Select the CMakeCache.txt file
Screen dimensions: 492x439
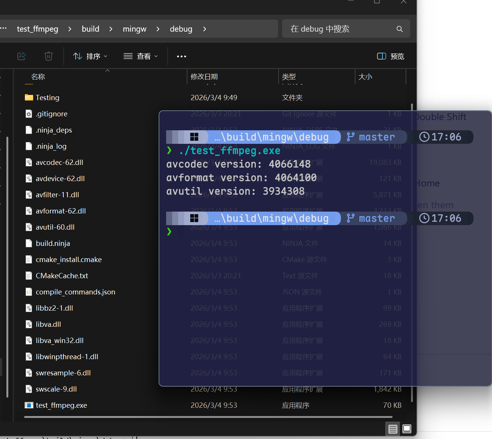62,276
